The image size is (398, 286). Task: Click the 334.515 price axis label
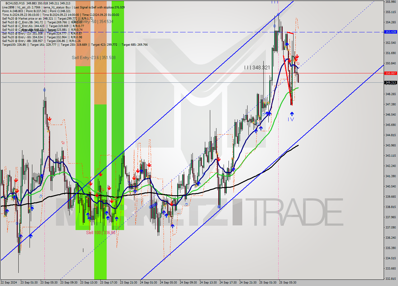(391, 258)
